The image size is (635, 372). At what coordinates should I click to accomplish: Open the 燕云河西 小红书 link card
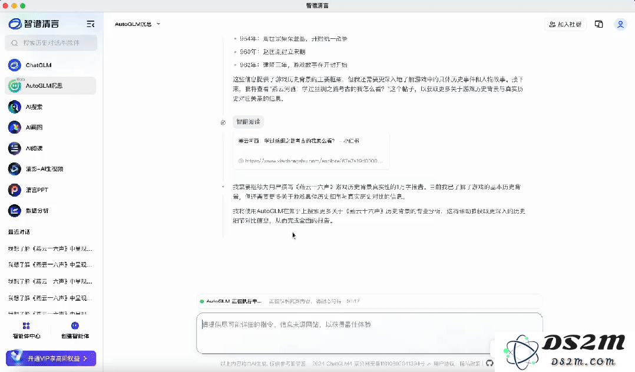pos(311,151)
